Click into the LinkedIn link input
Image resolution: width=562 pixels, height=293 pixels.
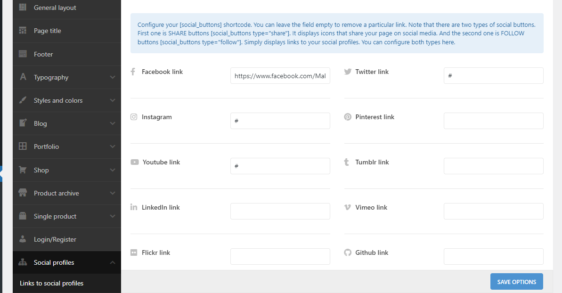(280, 211)
